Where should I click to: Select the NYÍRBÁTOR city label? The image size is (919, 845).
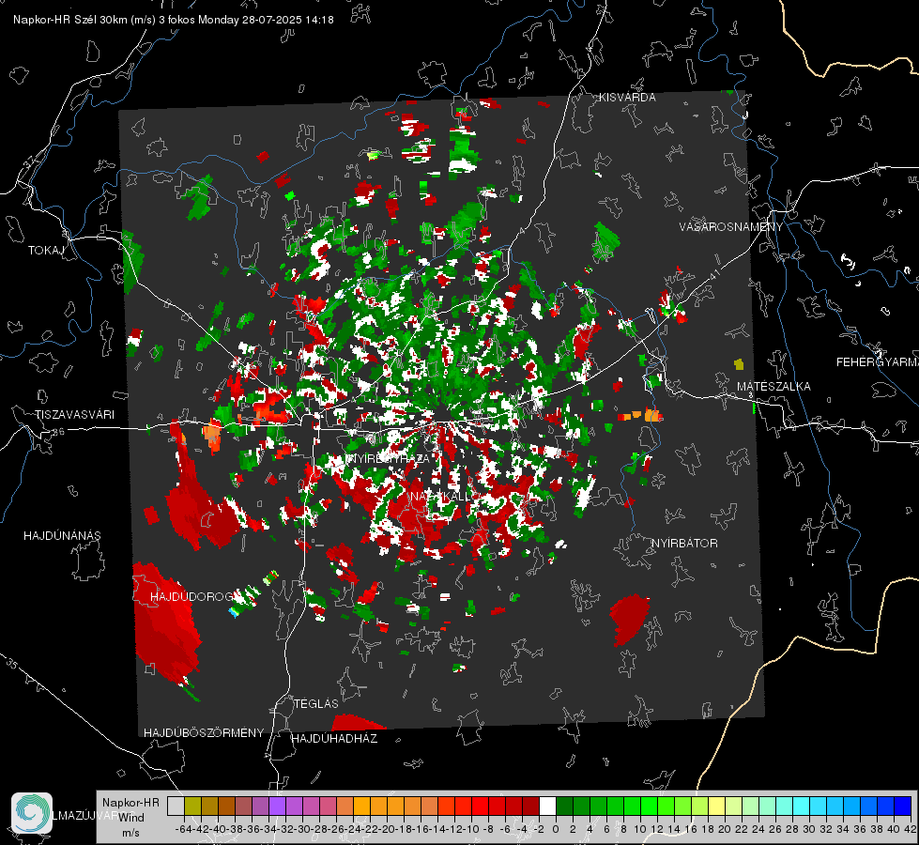tap(684, 543)
